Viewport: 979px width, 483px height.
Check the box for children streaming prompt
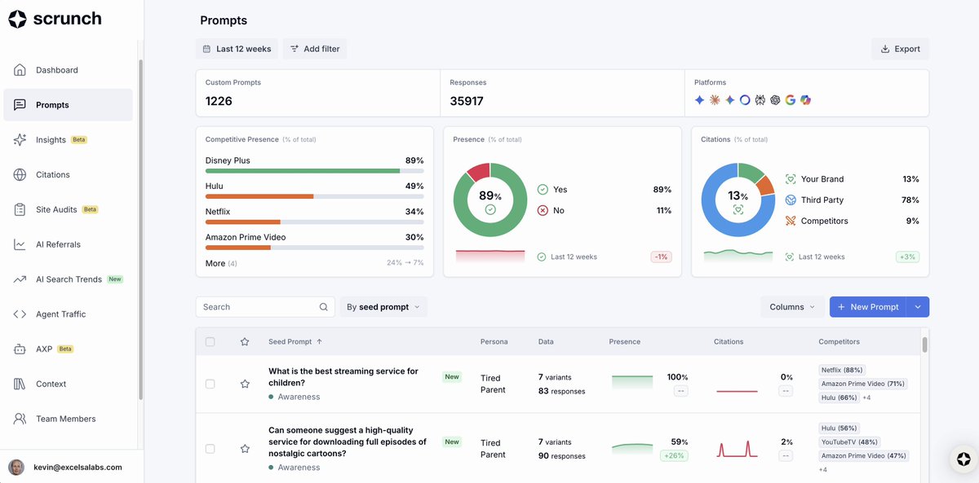pos(210,384)
